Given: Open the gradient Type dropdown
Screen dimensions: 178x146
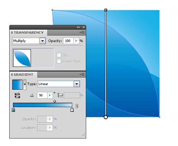Looking at the screenshot, I should [77, 84].
